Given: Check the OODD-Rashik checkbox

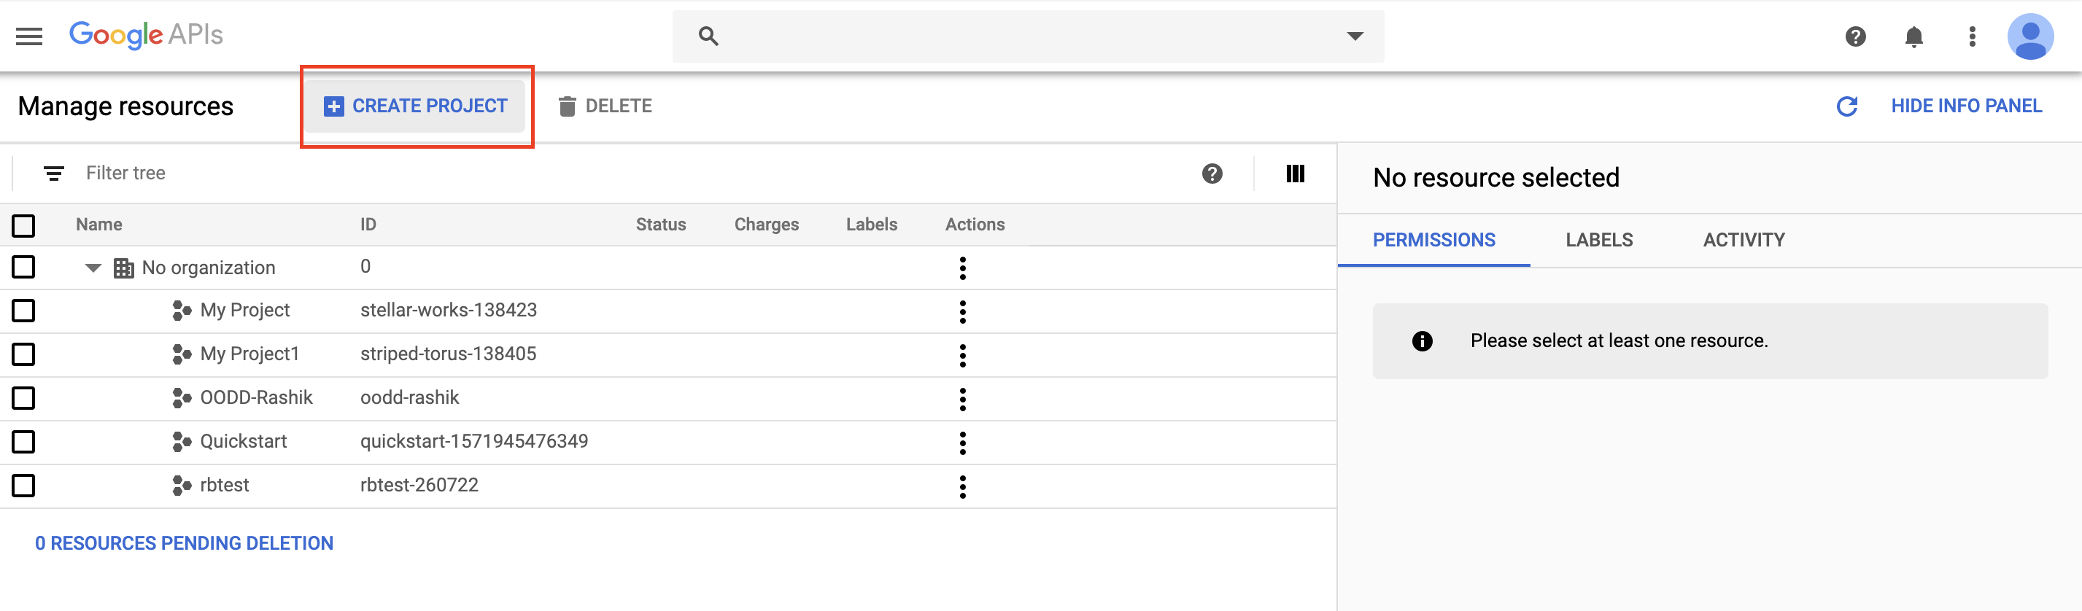Looking at the screenshot, I should tap(23, 397).
